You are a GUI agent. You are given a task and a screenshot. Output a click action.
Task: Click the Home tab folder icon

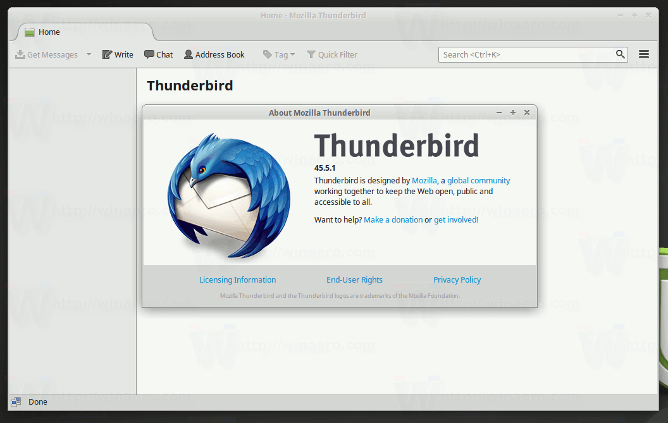29,32
